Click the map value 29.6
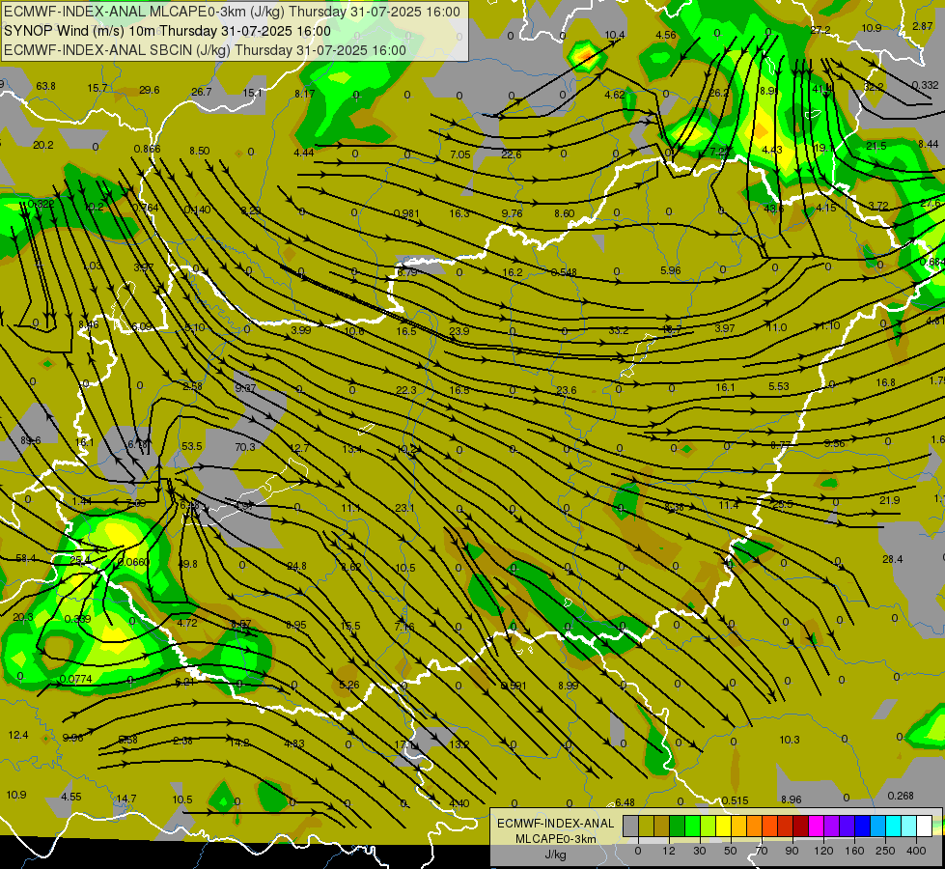The width and height of the screenshot is (945, 869). coord(150,90)
